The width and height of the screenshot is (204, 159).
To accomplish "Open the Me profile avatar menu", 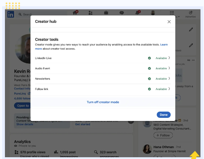I will pos(153,13).
